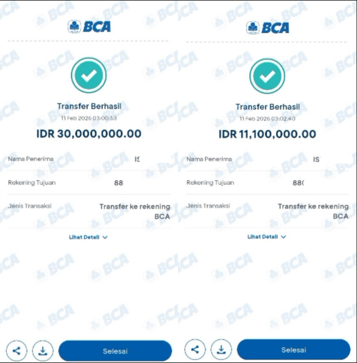Select IDR 11,100,000.00 amount text
357x363 pixels.
[267, 134]
